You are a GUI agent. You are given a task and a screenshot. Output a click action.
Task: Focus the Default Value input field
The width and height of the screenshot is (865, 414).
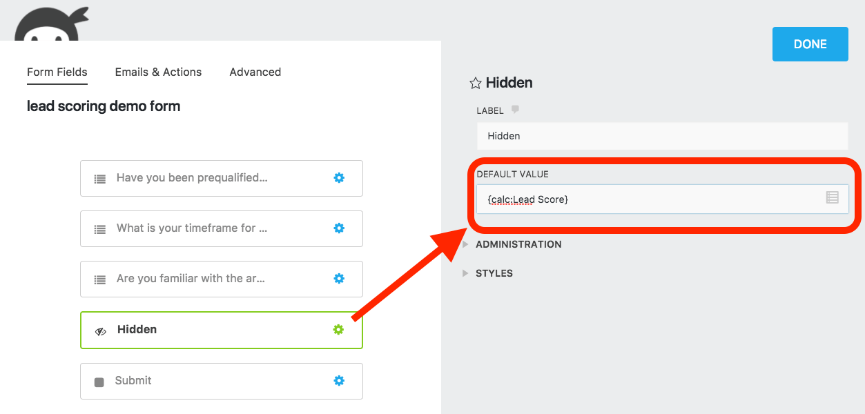pos(649,199)
